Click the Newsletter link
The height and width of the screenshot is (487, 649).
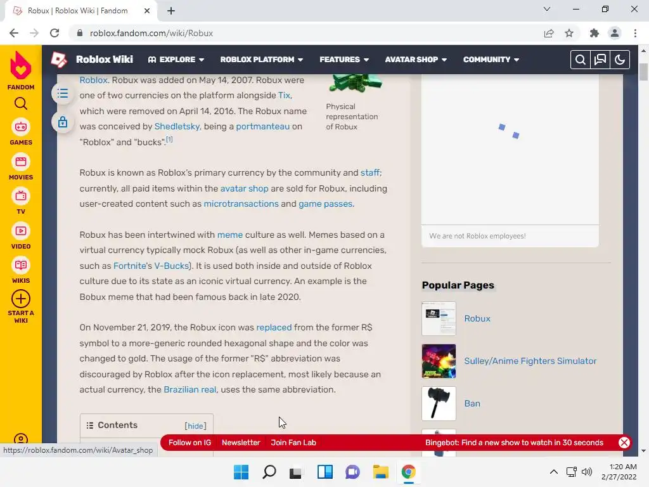pyautogui.click(x=241, y=443)
